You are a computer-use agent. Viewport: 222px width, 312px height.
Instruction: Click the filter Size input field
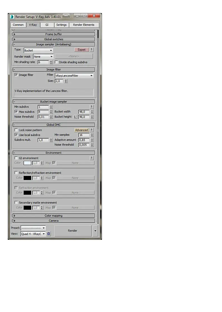click(x=59, y=81)
